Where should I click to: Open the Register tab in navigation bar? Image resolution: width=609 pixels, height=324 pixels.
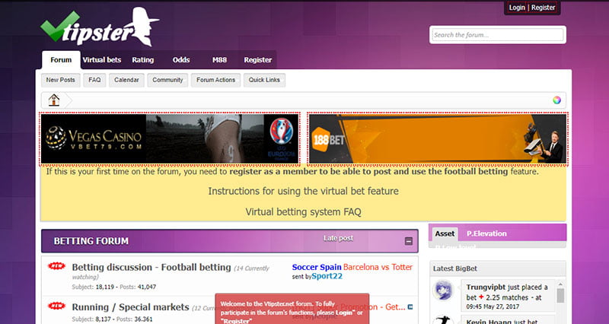pyautogui.click(x=257, y=60)
